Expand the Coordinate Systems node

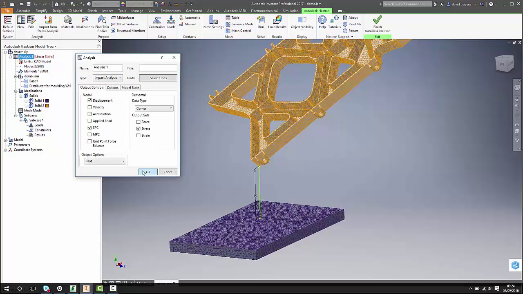[6, 150]
